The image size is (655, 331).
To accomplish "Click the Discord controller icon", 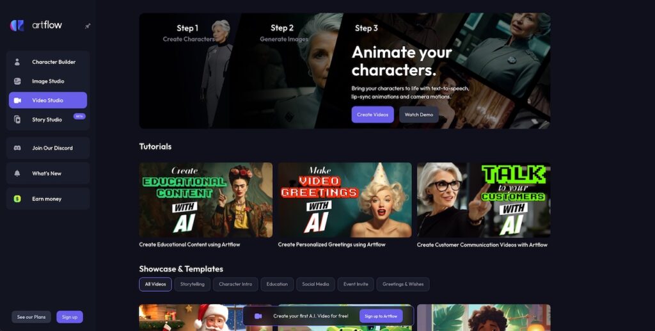I will [x=17, y=148].
